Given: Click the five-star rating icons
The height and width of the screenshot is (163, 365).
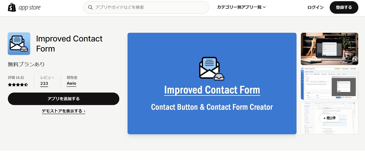Looking at the screenshot, I should point(18,85).
